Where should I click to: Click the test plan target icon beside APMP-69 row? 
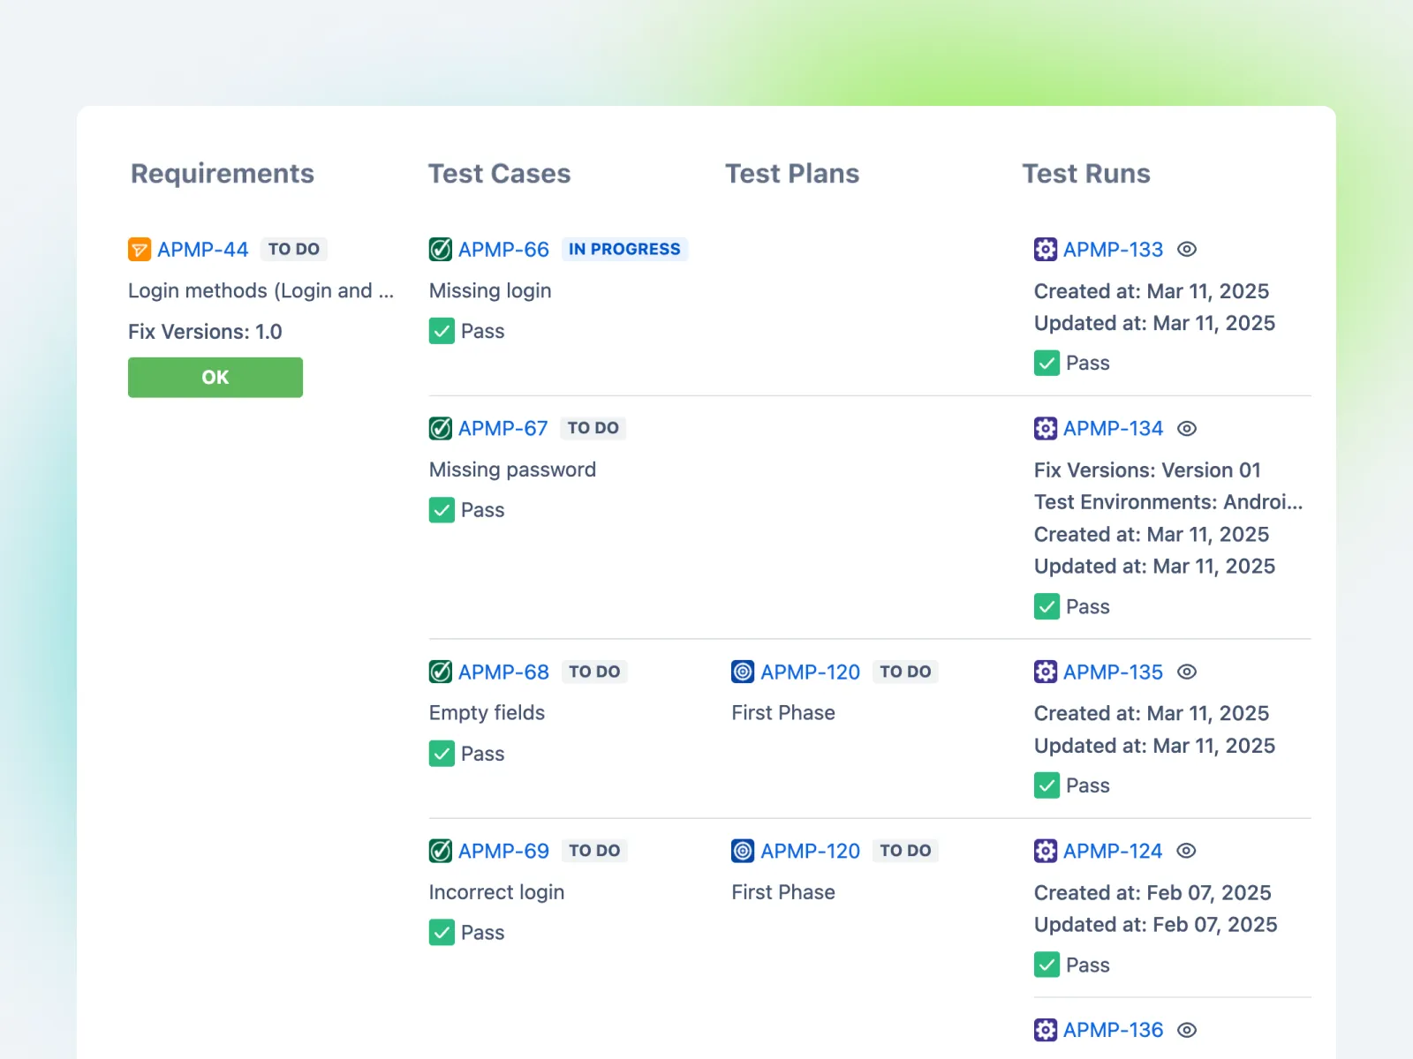coord(743,852)
